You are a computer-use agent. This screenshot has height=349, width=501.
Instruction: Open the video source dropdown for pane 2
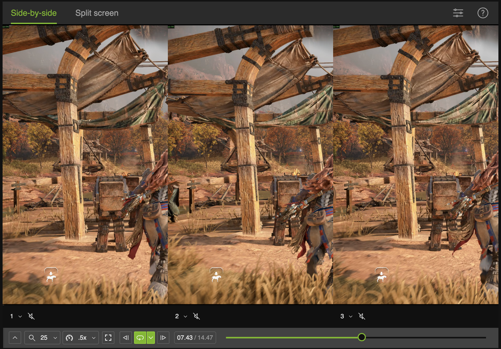185,316
